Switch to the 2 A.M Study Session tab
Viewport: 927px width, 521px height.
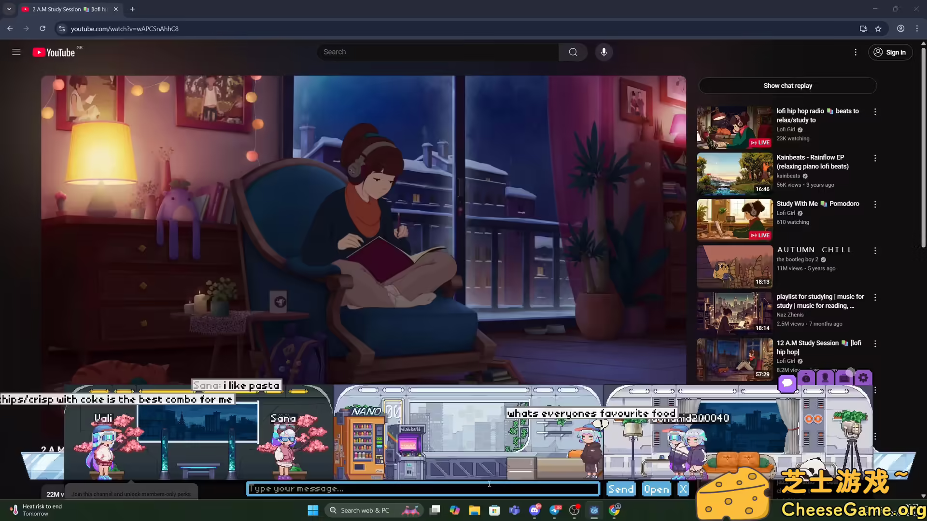63,9
